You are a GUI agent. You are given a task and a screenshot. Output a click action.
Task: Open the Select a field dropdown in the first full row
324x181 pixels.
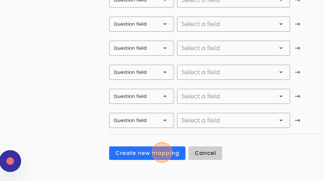pos(233,24)
